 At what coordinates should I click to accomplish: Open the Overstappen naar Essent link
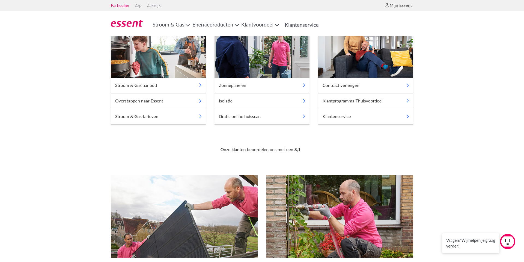pyautogui.click(x=139, y=101)
